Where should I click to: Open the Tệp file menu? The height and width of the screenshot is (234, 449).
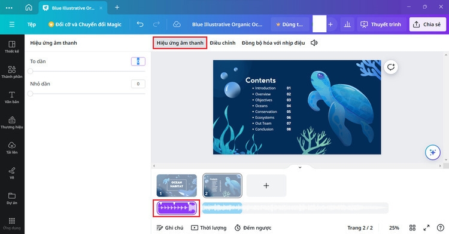(x=32, y=24)
